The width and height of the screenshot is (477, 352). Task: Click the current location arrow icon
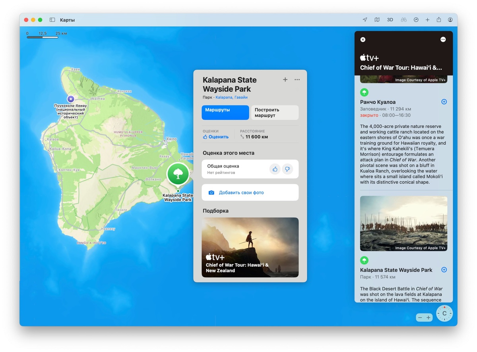point(365,20)
